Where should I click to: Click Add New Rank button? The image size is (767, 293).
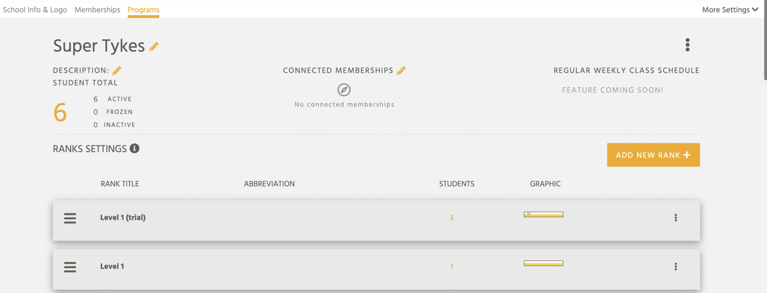click(x=653, y=155)
